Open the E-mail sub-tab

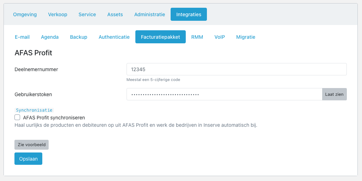(x=22, y=37)
